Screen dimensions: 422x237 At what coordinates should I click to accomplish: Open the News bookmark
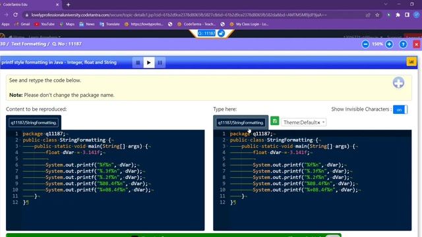coord(87,24)
